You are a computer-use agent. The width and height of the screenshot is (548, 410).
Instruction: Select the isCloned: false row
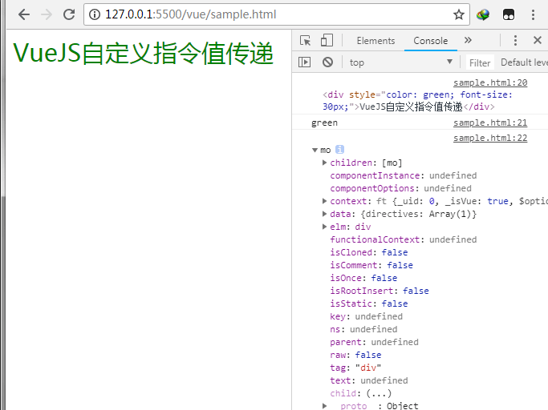[369, 252]
